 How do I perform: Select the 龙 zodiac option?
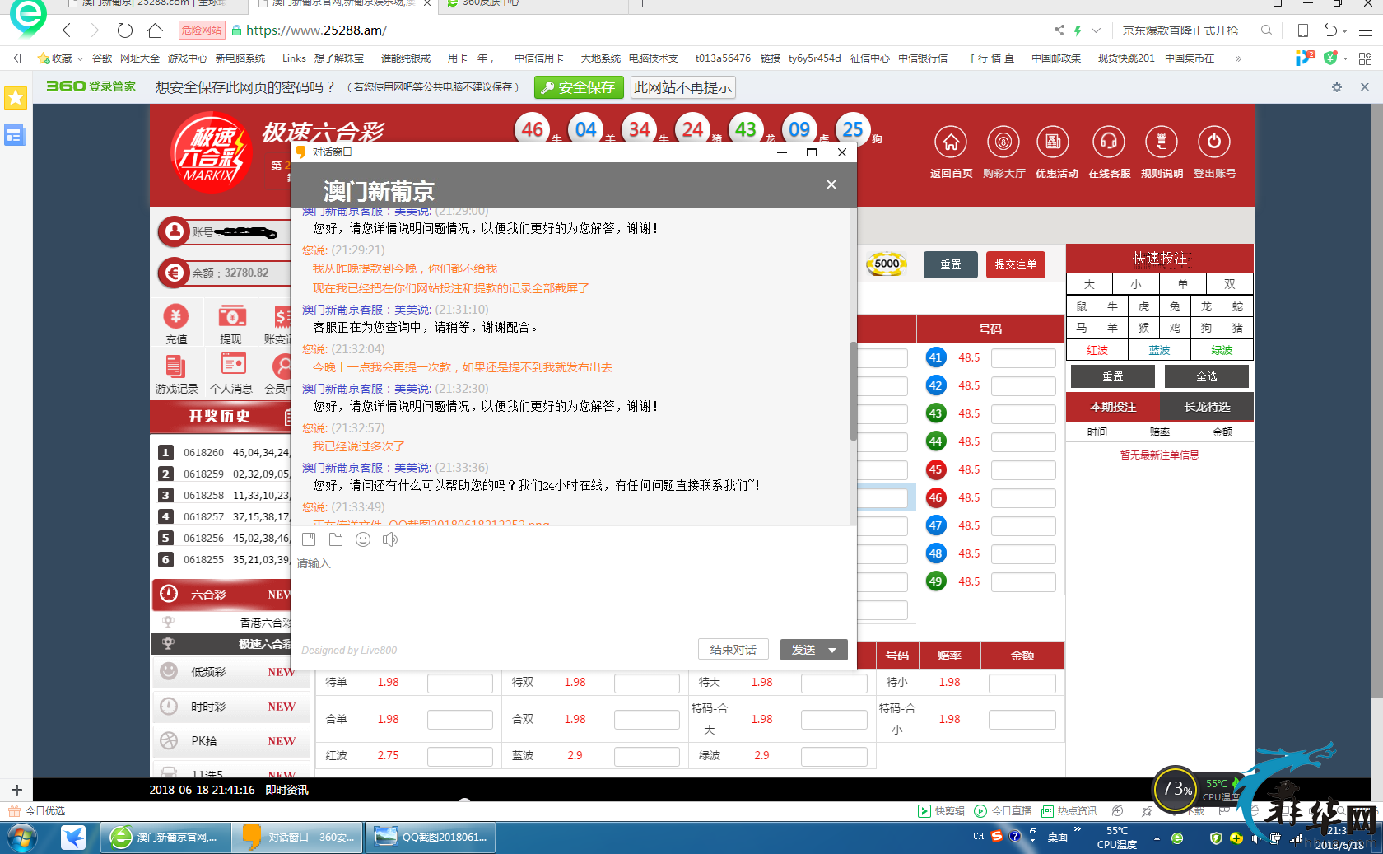point(1206,306)
